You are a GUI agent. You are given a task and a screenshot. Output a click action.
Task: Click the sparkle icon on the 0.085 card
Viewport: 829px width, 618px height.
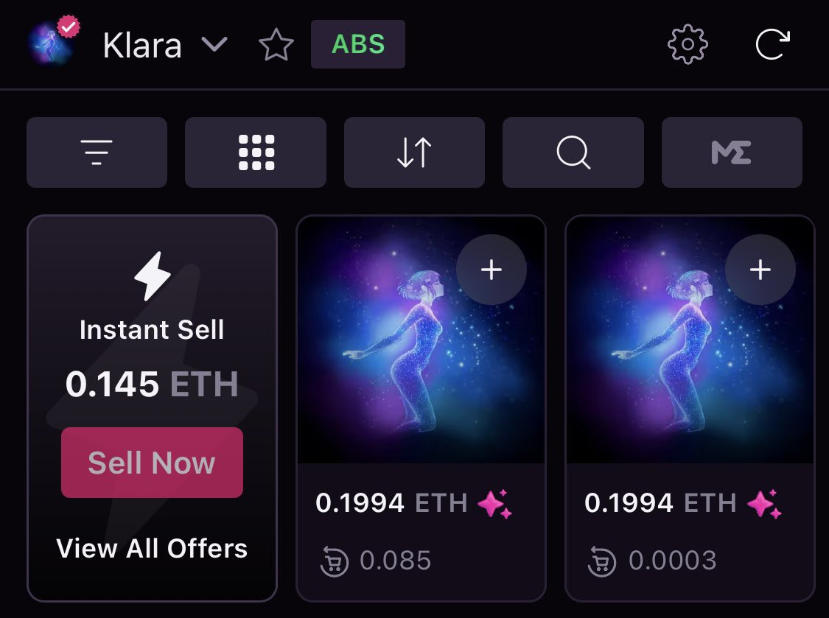[x=495, y=504]
